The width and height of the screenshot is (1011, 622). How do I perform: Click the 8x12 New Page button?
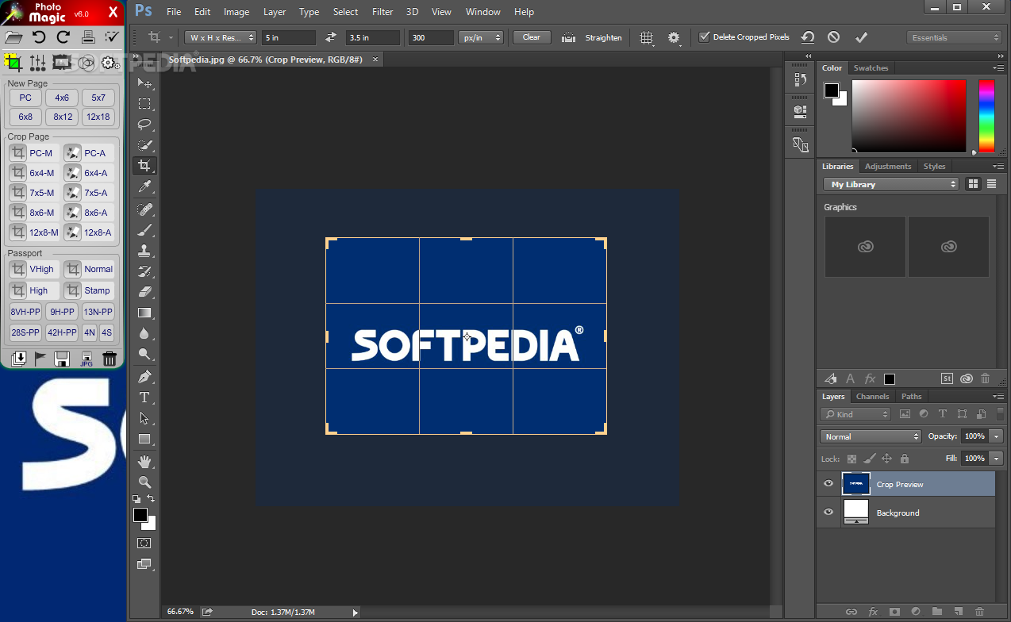(x=63, y=117)
